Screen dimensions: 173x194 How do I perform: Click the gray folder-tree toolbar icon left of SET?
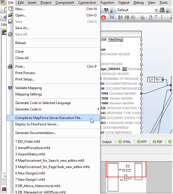(x=157, y=18)
